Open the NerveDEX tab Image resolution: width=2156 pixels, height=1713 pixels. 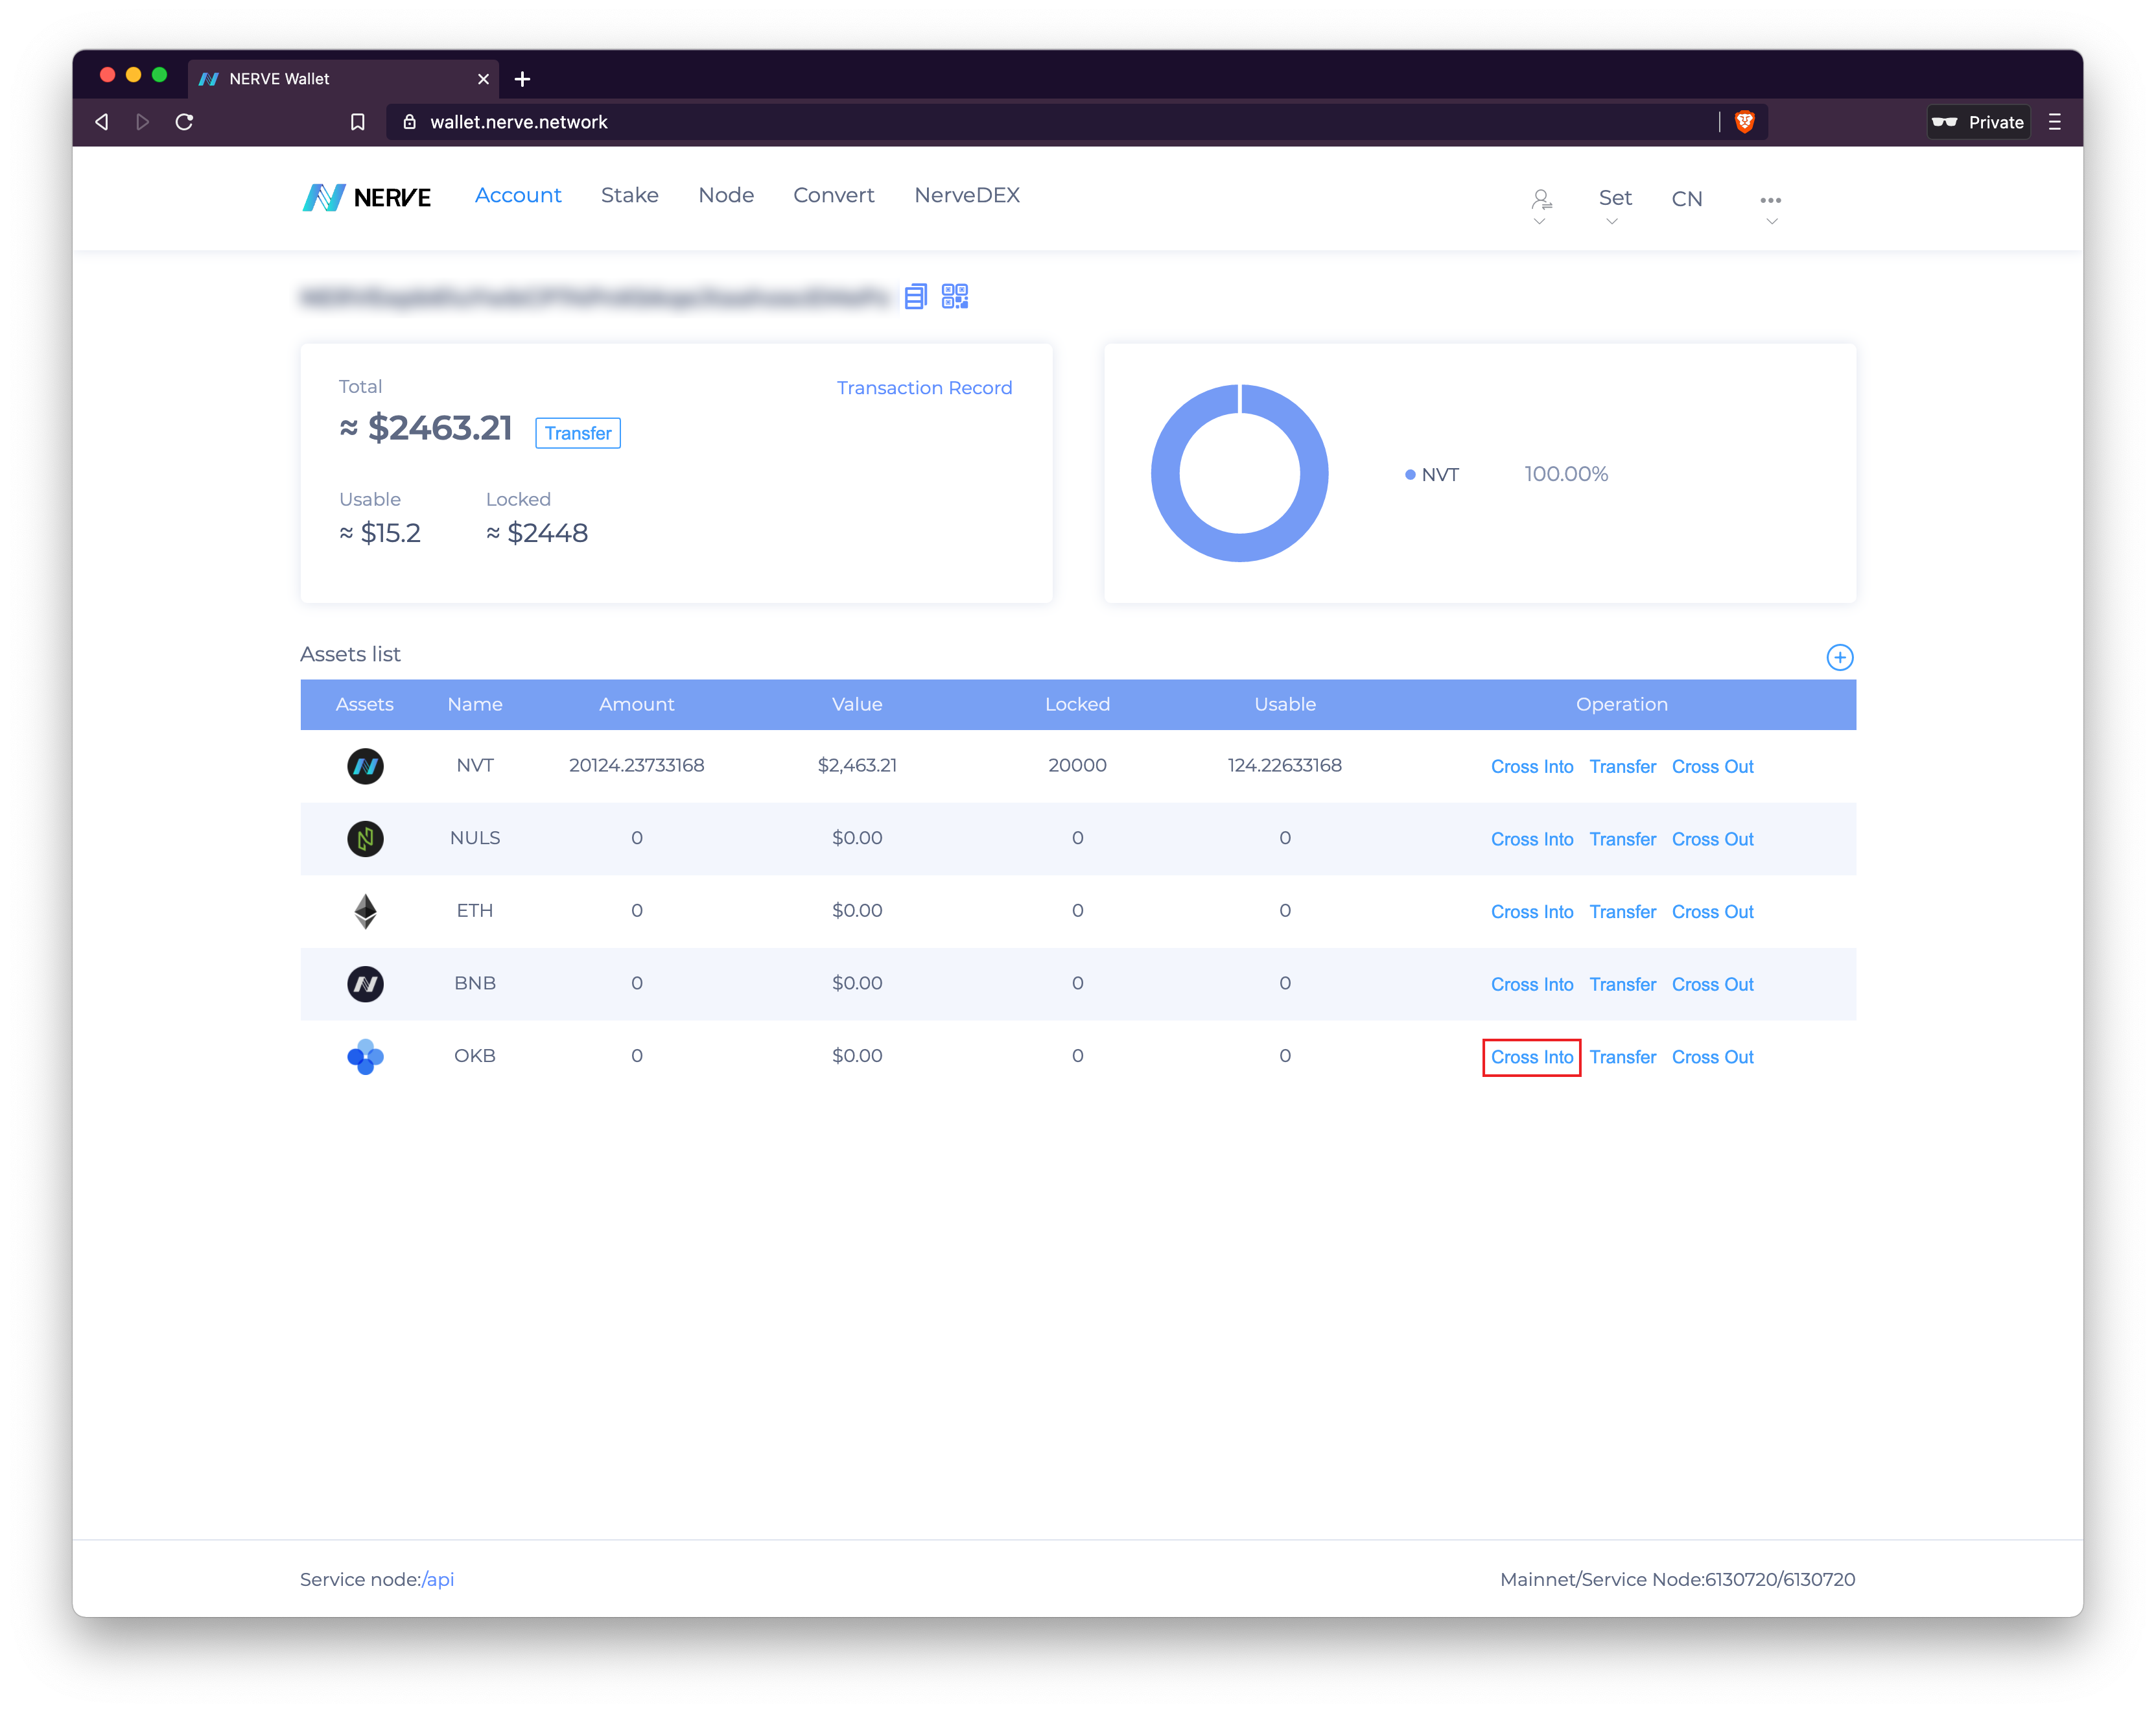tap(966, 196)
